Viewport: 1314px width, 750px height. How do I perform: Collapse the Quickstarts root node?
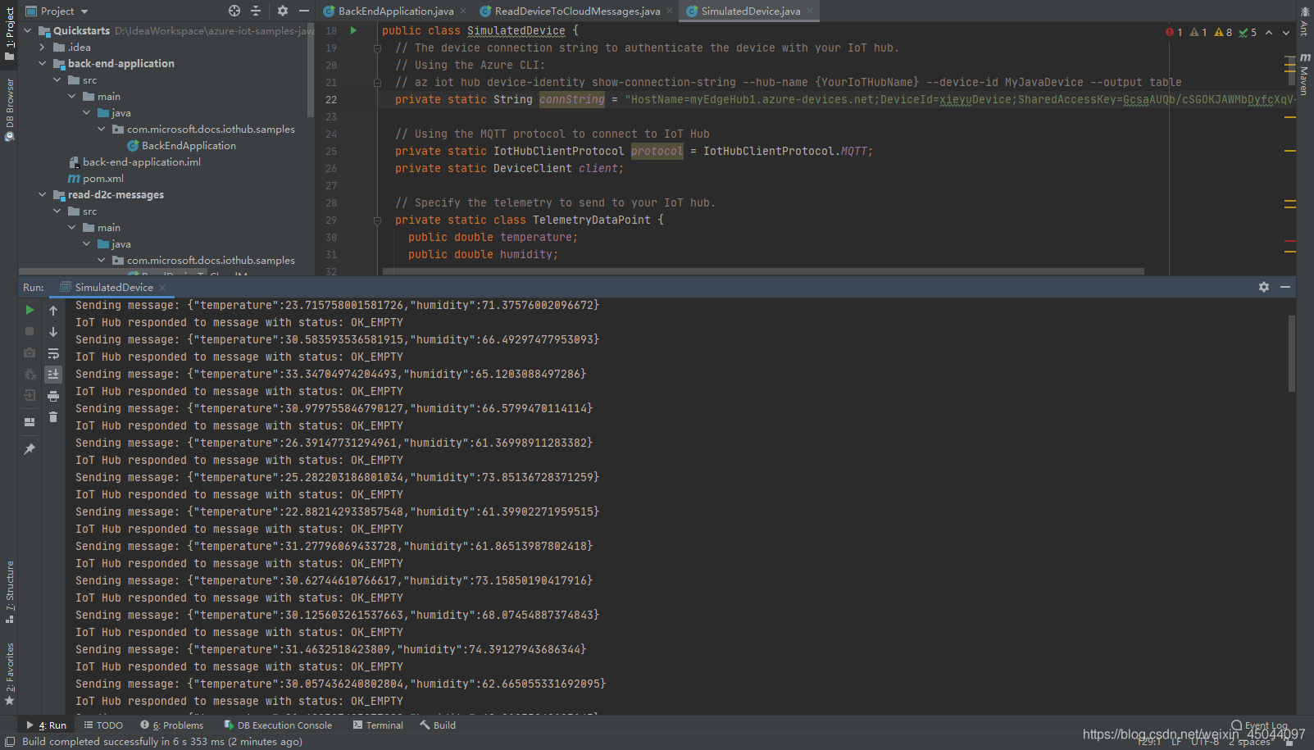(x=28, y=30)
